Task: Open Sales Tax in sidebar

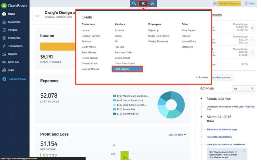Action: click(13, 62)
